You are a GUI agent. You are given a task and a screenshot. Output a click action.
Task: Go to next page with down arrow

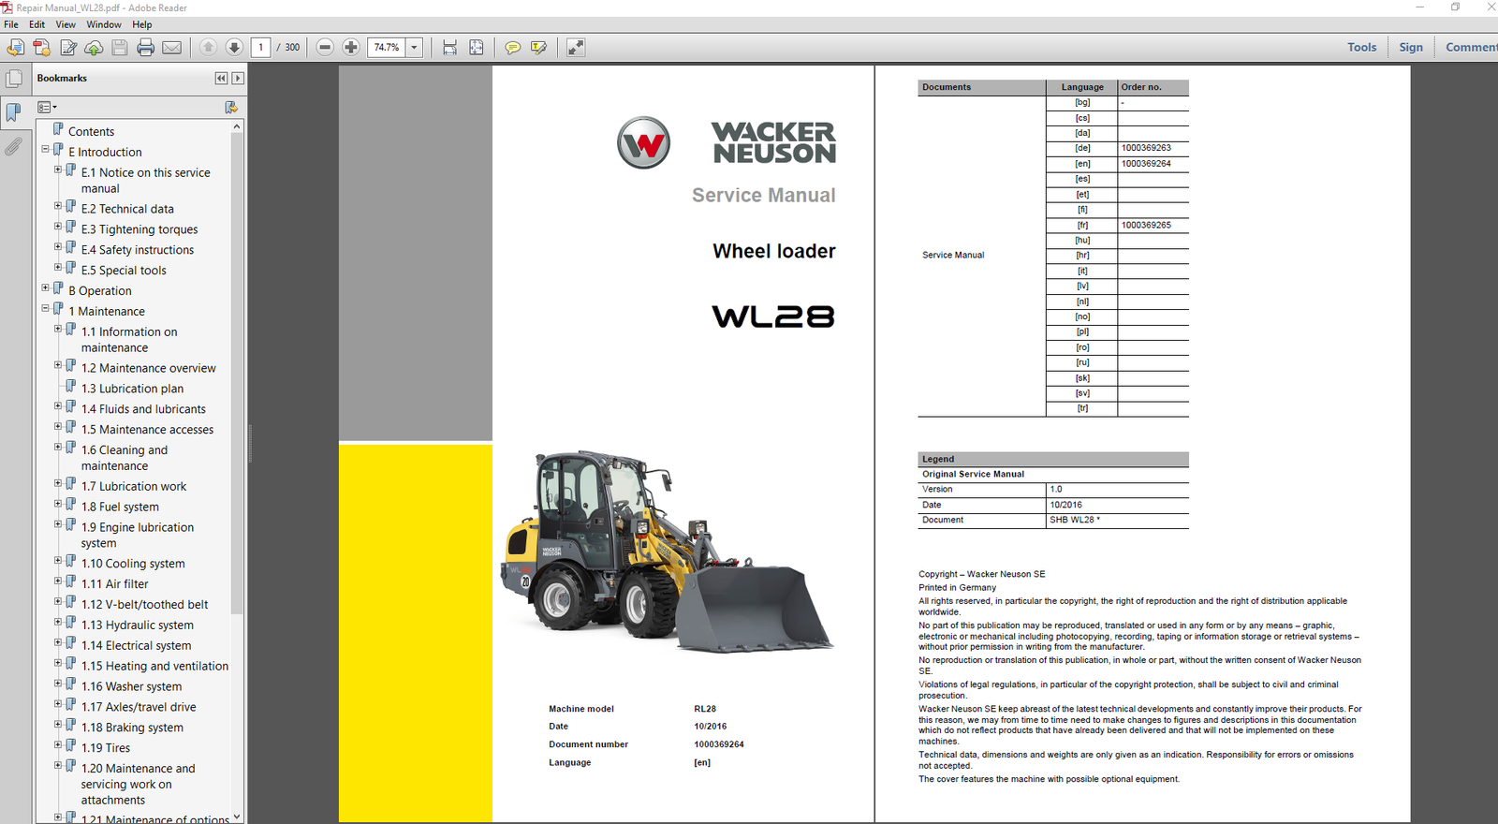point(234,48)
